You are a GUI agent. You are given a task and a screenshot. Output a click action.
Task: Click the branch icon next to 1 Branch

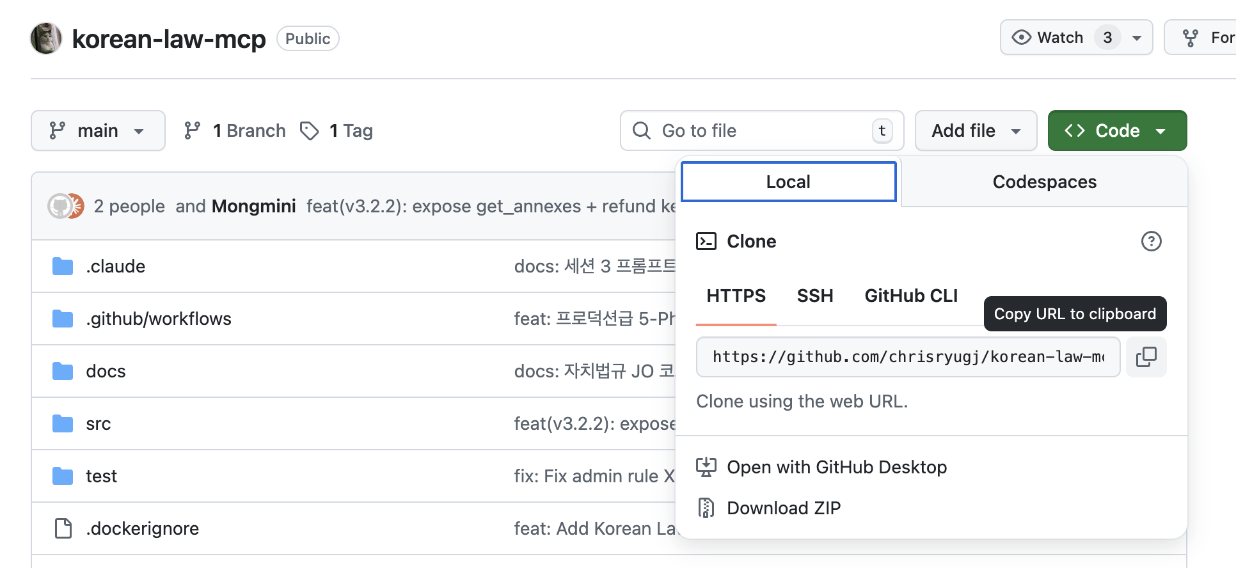click(x=192, y=130)
